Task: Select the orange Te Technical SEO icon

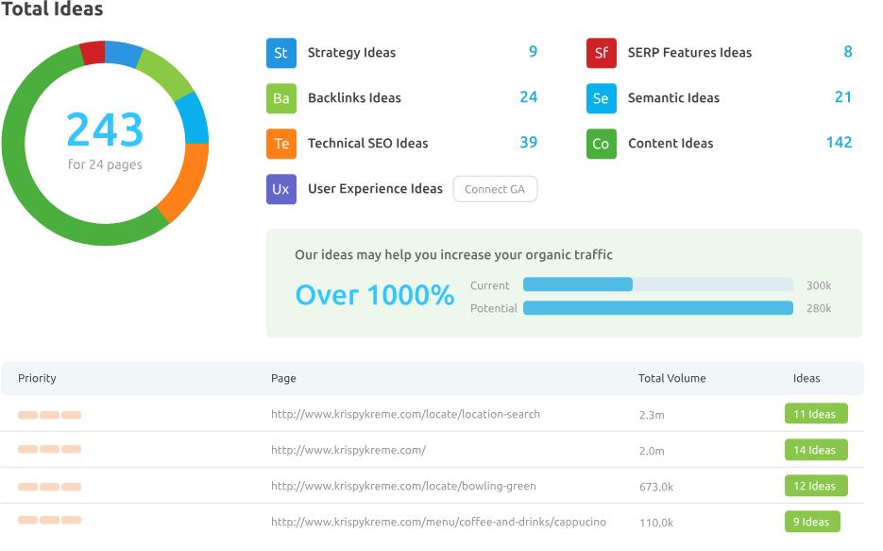Action: point(280,144)
